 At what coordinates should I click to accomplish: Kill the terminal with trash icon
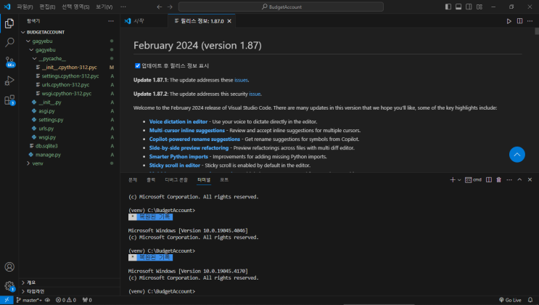tap(499, 179)
